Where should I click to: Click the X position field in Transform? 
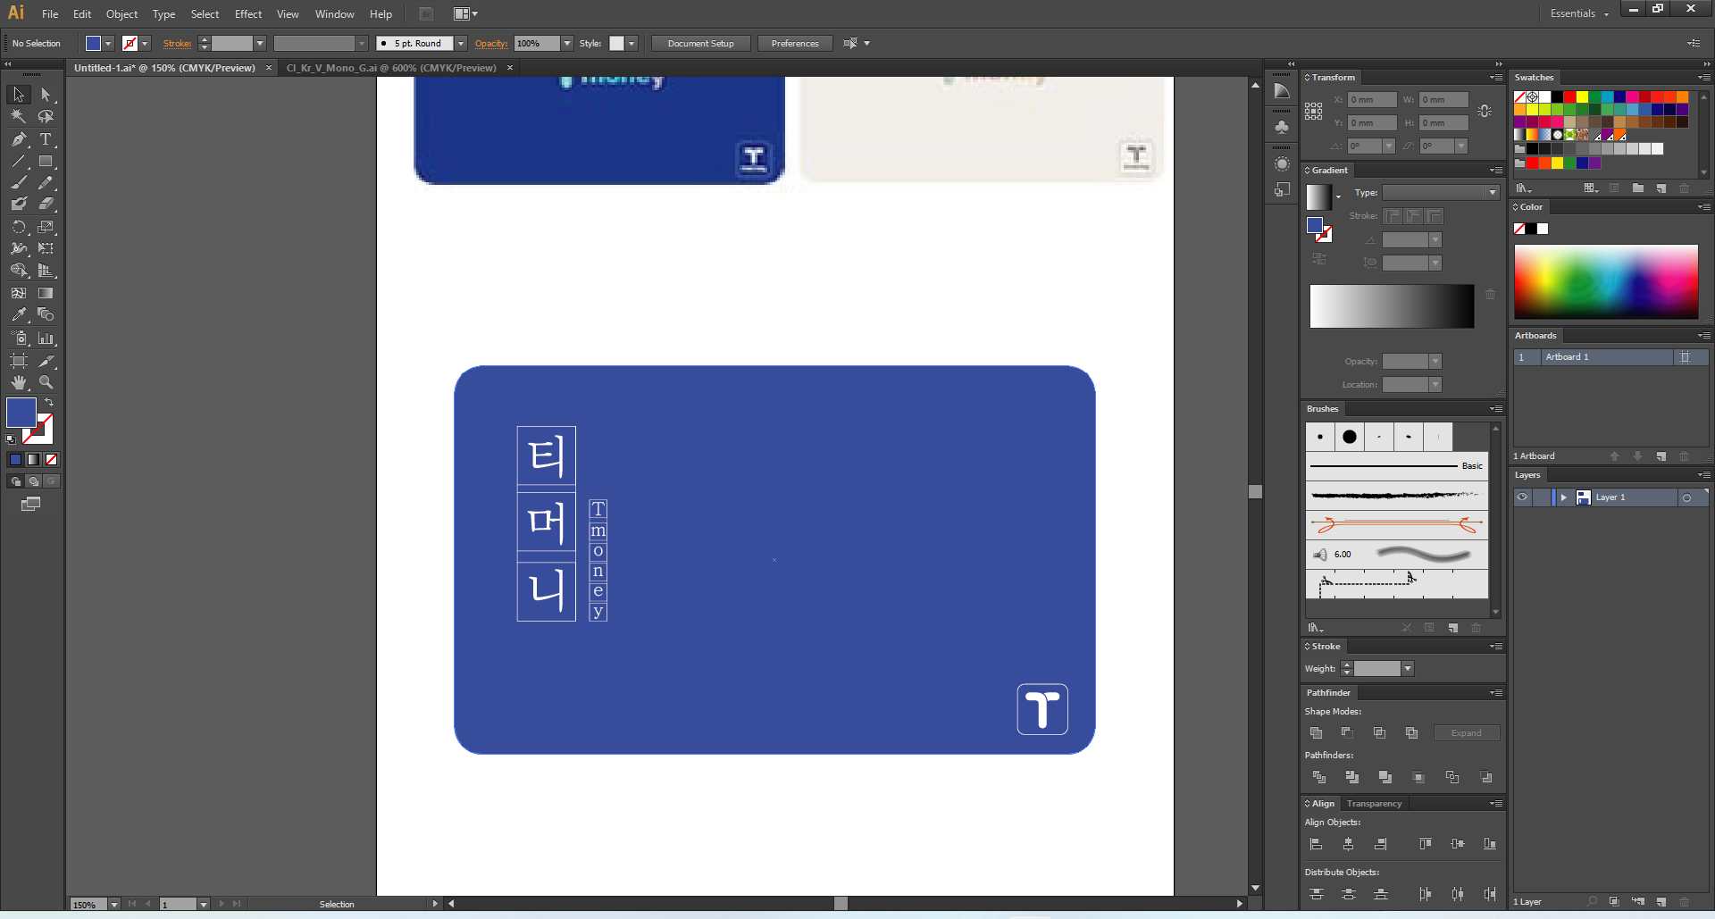pos(1372,100)
